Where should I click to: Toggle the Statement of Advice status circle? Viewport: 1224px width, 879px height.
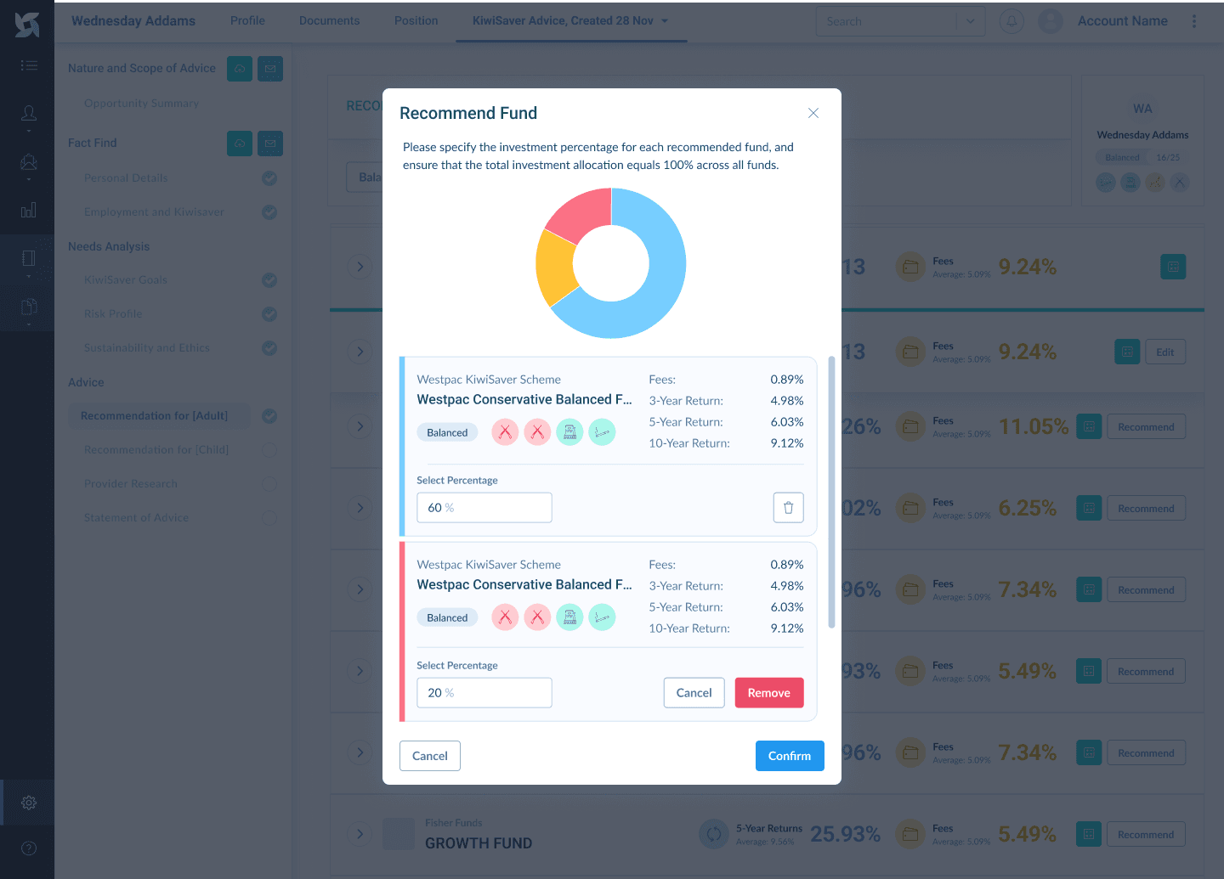tap(269, 518)
